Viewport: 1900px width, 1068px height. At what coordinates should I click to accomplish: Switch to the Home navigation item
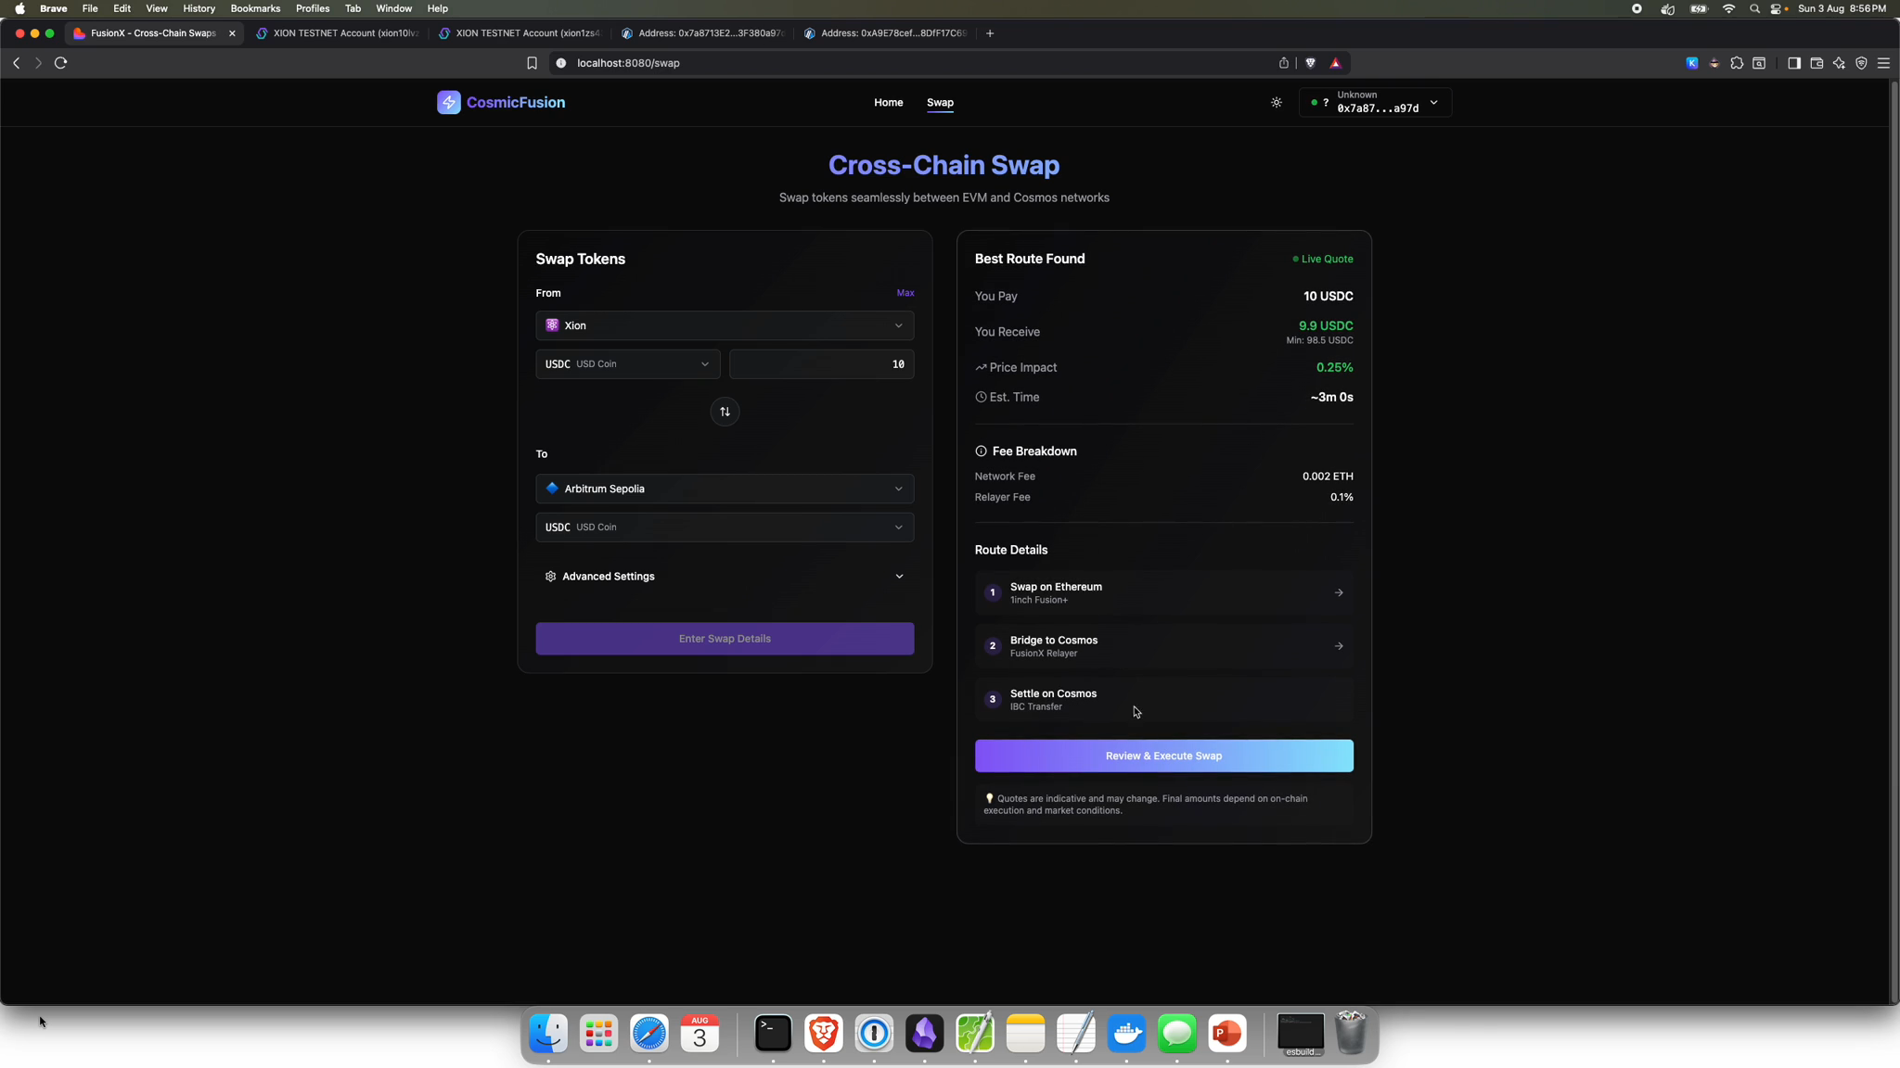click(887, 102)
